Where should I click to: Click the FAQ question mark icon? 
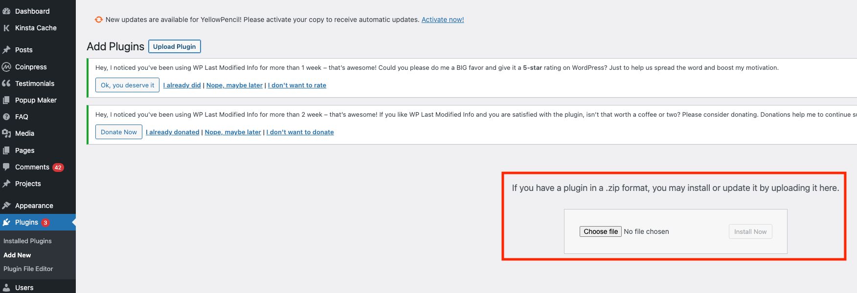6,117
